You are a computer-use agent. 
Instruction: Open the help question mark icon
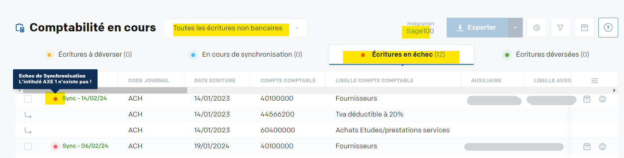coord(608,28)
